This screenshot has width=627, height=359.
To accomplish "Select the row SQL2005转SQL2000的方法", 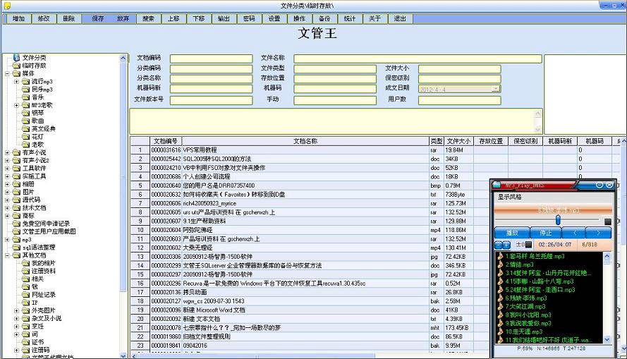I will pos(376,159).
